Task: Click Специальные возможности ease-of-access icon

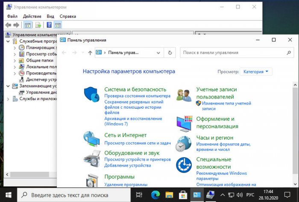Action: click(x=184, y=165)
